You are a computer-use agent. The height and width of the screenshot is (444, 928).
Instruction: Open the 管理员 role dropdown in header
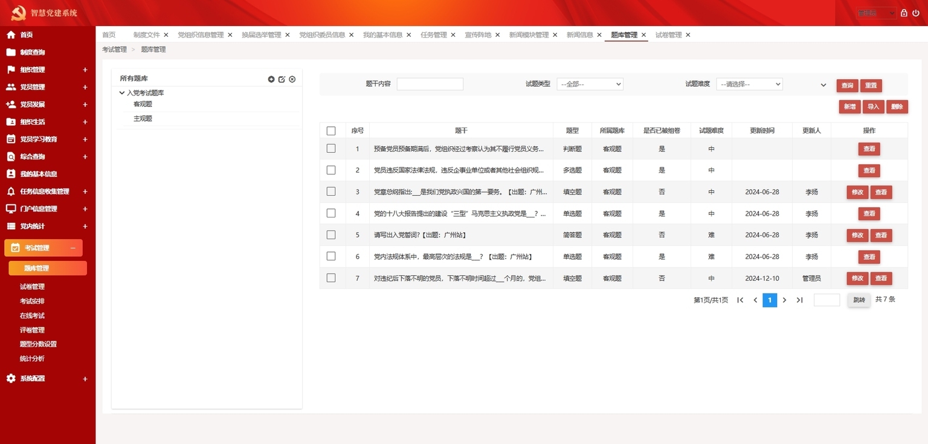coord(876,13)
